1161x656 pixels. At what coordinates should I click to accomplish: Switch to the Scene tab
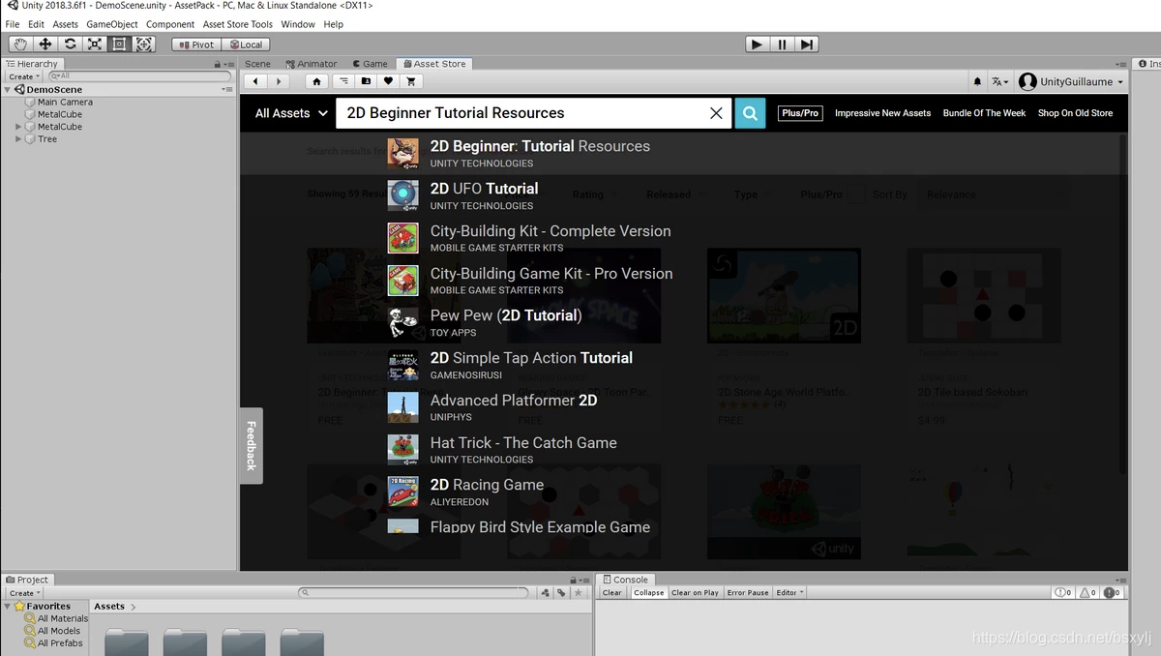tap(258, 64)
